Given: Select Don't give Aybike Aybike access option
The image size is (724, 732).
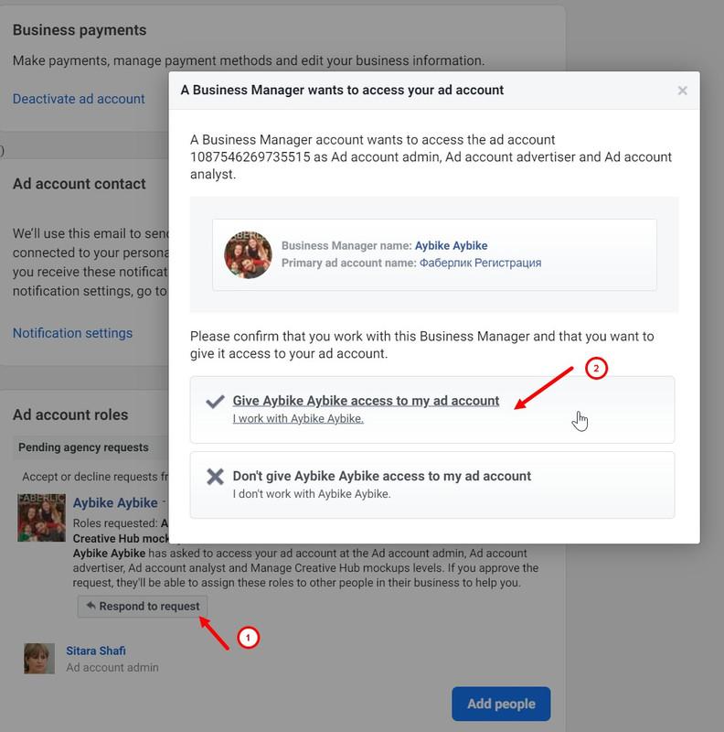Looking at the screenshot, I should pos(432,485).
